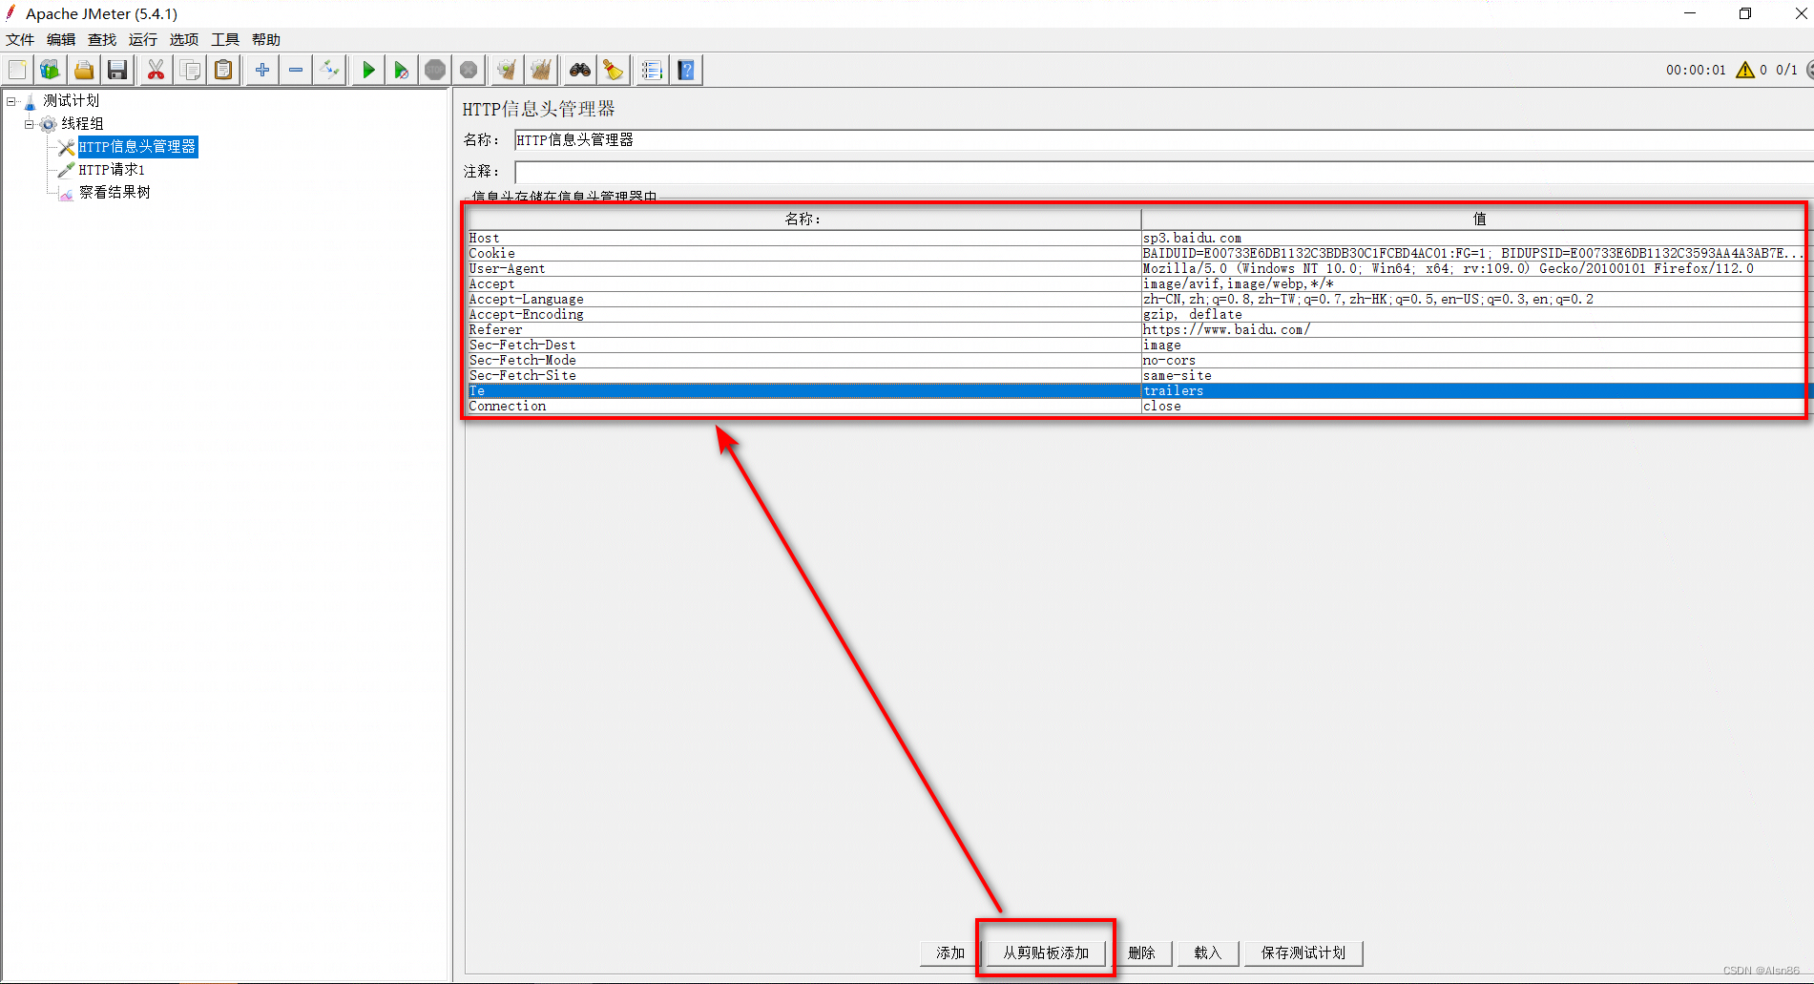Click the 名称 column header

click(803, 219)
